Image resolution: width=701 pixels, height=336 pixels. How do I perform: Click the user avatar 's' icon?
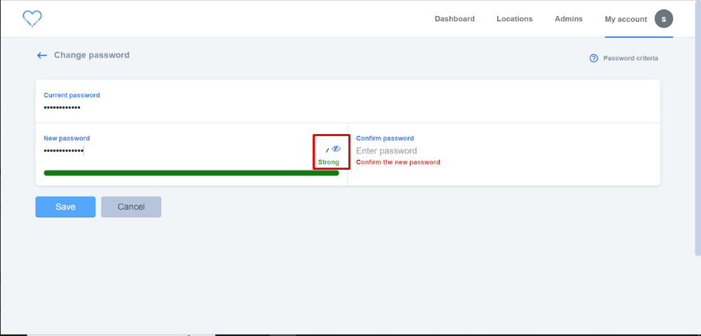(x=664, y=19)
